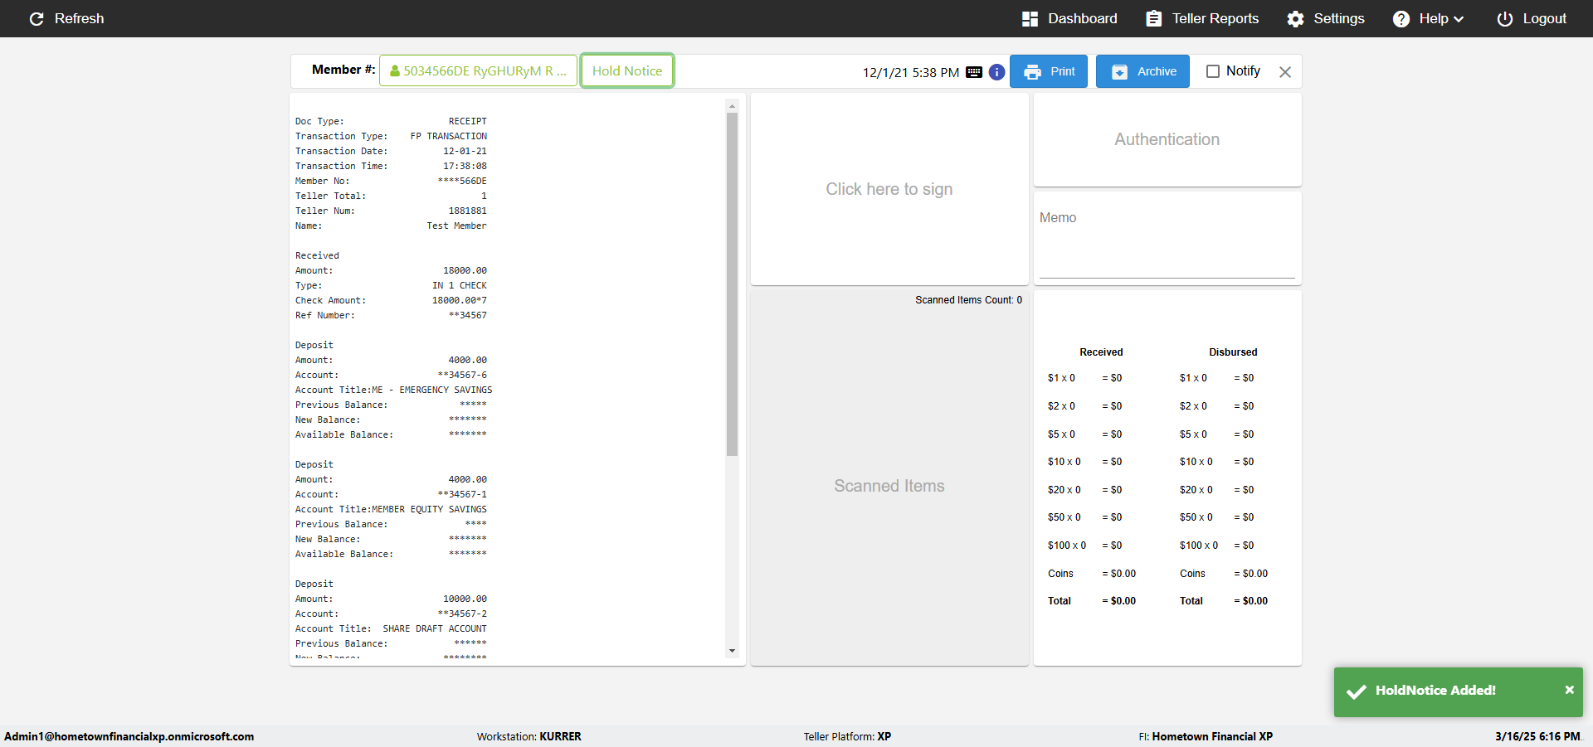Click Received $100 x 0 row
This screenshot has height=747, width=1593.
pos(1085,546)
